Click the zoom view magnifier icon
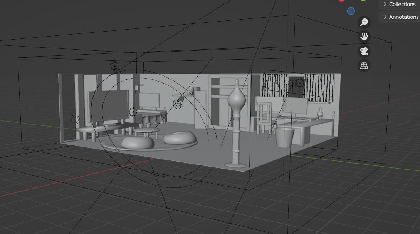 [364, 22]
